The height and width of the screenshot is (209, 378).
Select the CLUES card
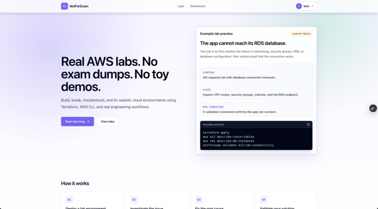256,92
